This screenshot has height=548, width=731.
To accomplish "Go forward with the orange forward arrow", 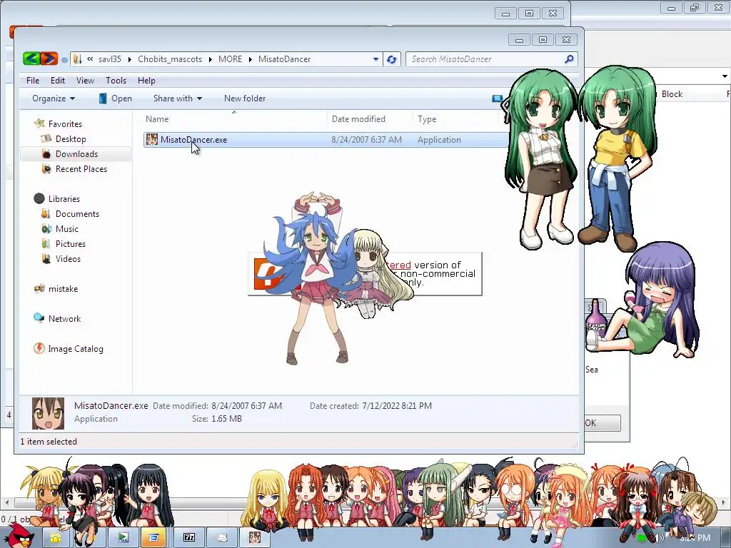I will pyautogui.click(x=49, y=59).
